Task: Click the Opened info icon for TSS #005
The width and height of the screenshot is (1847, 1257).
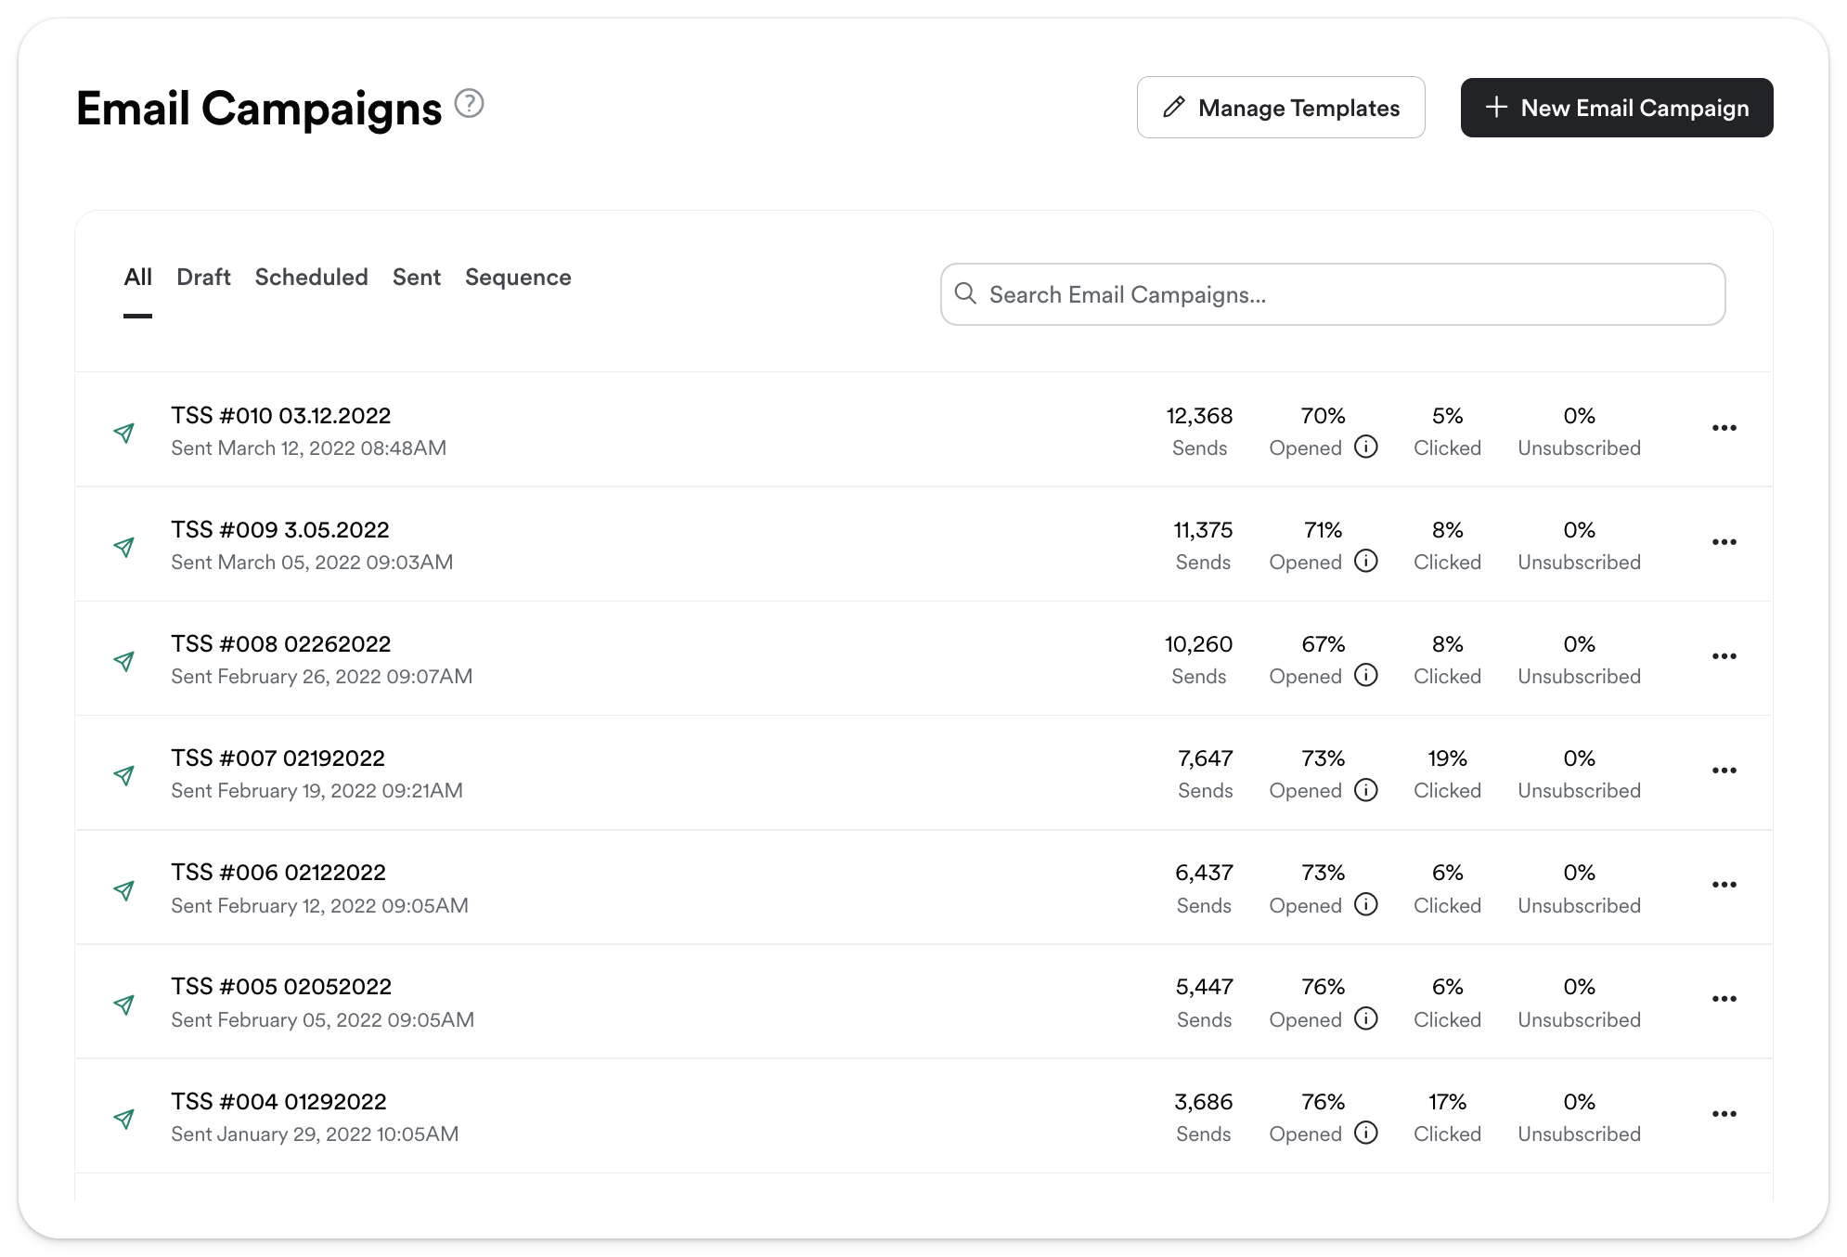Action: tap(1365, 1018)
